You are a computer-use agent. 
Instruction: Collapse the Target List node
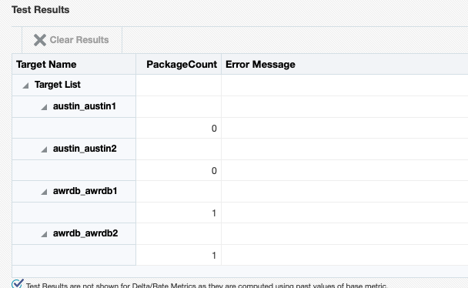(25, 85)
